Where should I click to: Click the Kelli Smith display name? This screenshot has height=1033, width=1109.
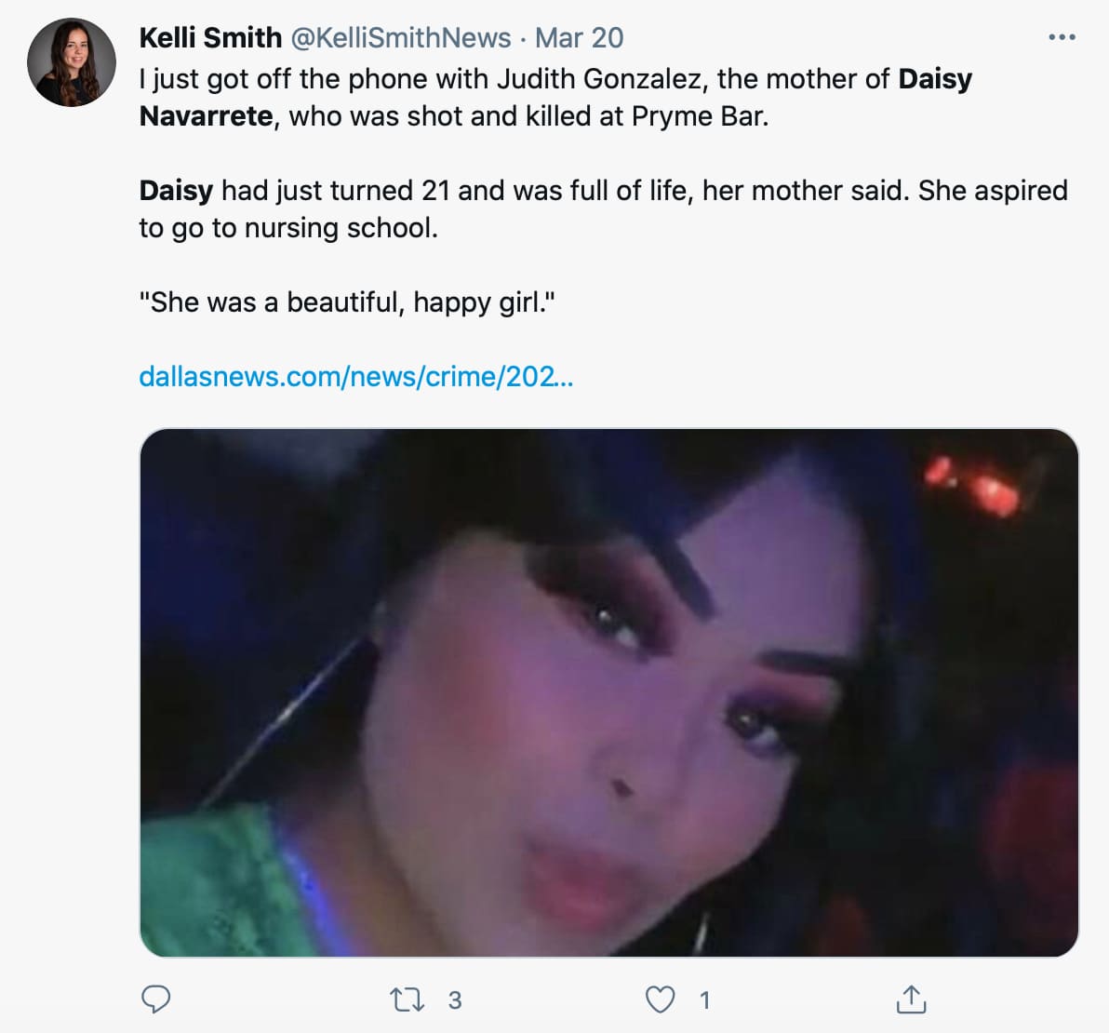click(210, 37)
